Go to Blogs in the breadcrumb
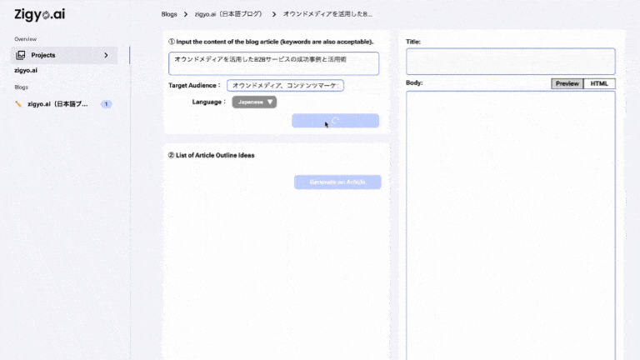 169,14
